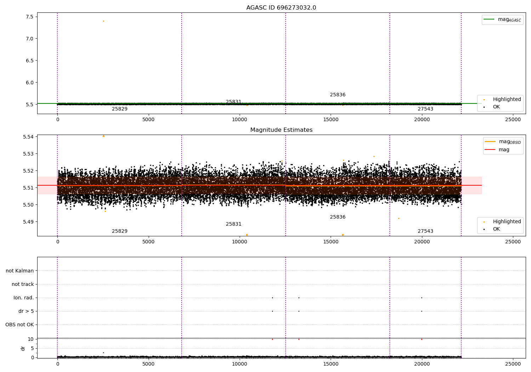Image resolution: width=531 pixels, height=372 pixels.
Task: Click "OK" legend entry in the AGASC ID plot
Action: (x=492, y=107)
